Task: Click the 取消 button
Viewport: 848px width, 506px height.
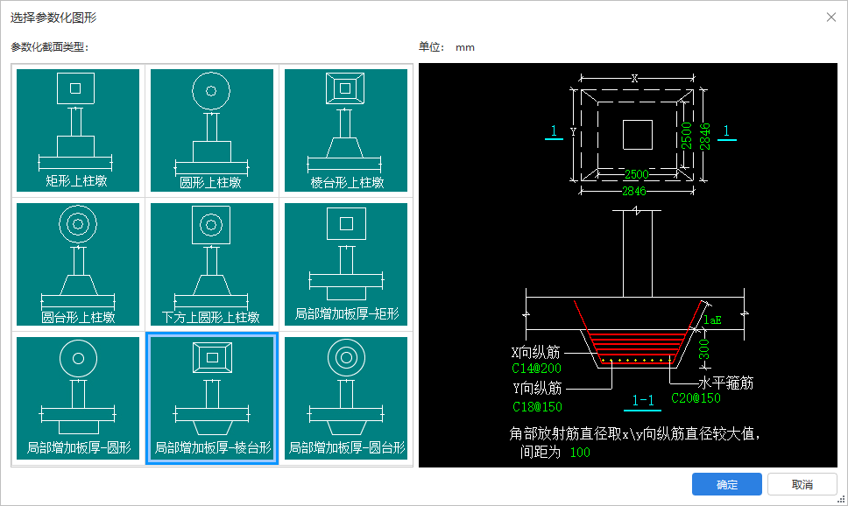Action: coord(802,484)
